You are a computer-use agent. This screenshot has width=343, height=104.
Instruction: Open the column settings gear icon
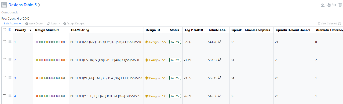click(x=10, y=30)
